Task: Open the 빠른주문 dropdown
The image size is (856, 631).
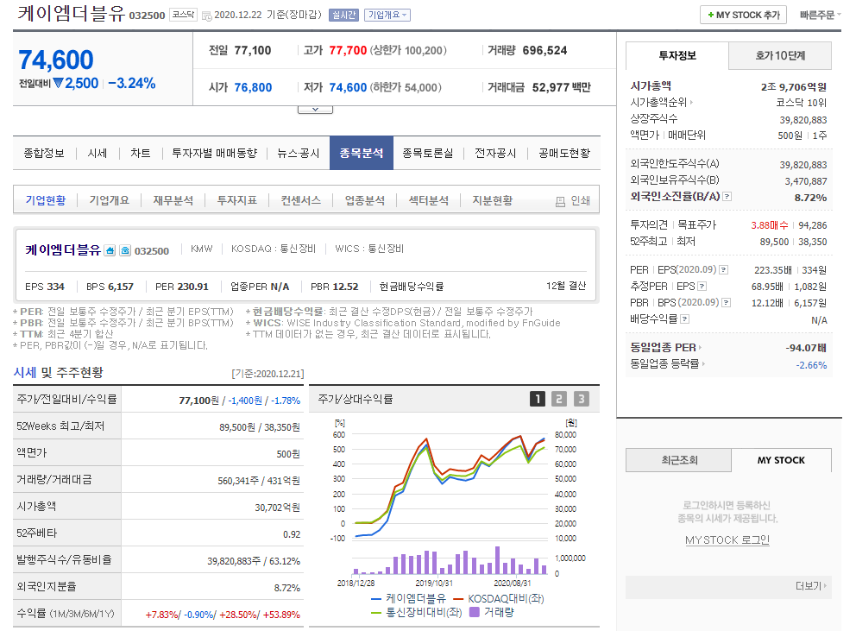Action: tap(821, 15)
